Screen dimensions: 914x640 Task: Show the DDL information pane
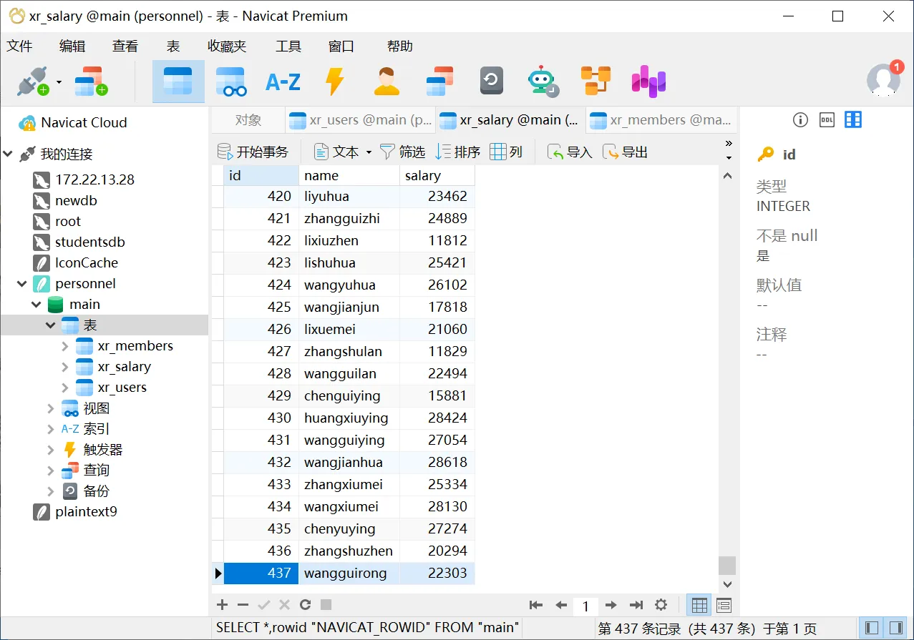pyautogui.click(x=827, y=120)
